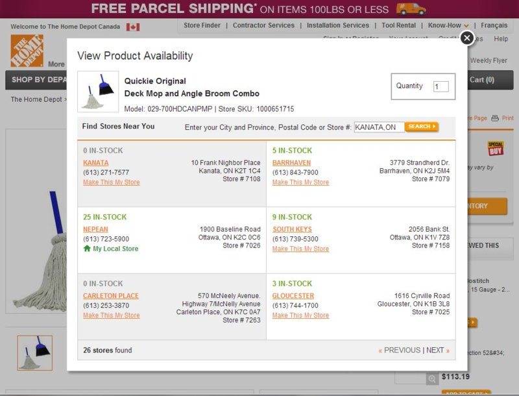Image resolution: width=519 pixels, height=396 pixels.
Task: Click the magnifier zoom icon
Action: pyautogui.click(x=432, y=378)
